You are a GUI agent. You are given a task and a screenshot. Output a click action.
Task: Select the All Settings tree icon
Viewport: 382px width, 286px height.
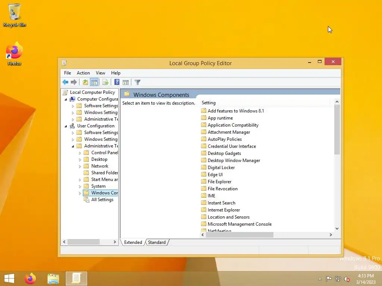coord(87,200)
